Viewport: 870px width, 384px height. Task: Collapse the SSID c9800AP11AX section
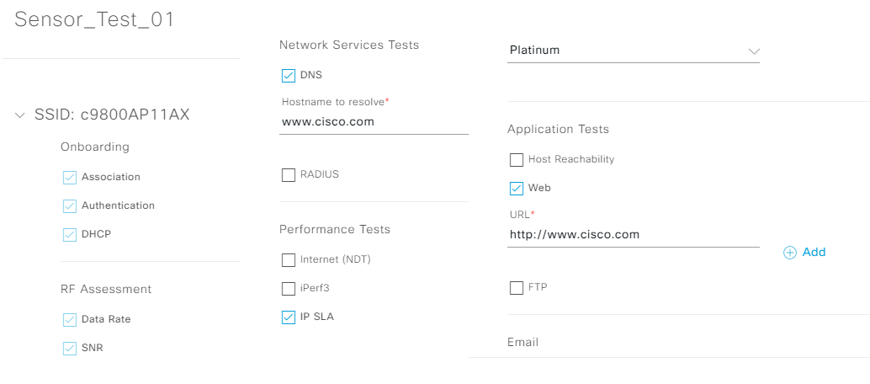[20, 115]
